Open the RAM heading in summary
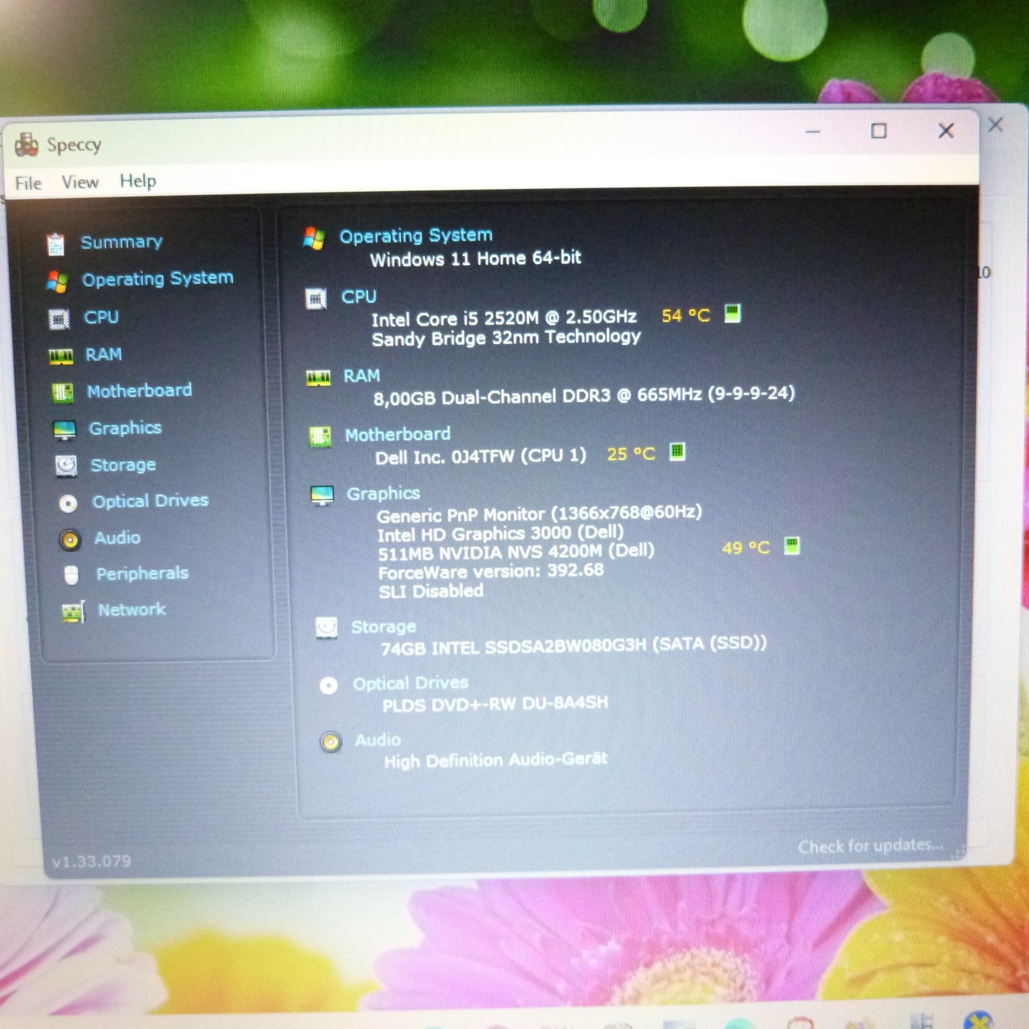Screen dimensions: 1029x1029 361,376
